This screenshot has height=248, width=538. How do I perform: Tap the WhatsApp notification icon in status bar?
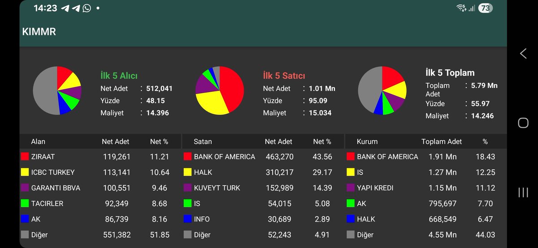pyautogui.click(x=87, y=8)
